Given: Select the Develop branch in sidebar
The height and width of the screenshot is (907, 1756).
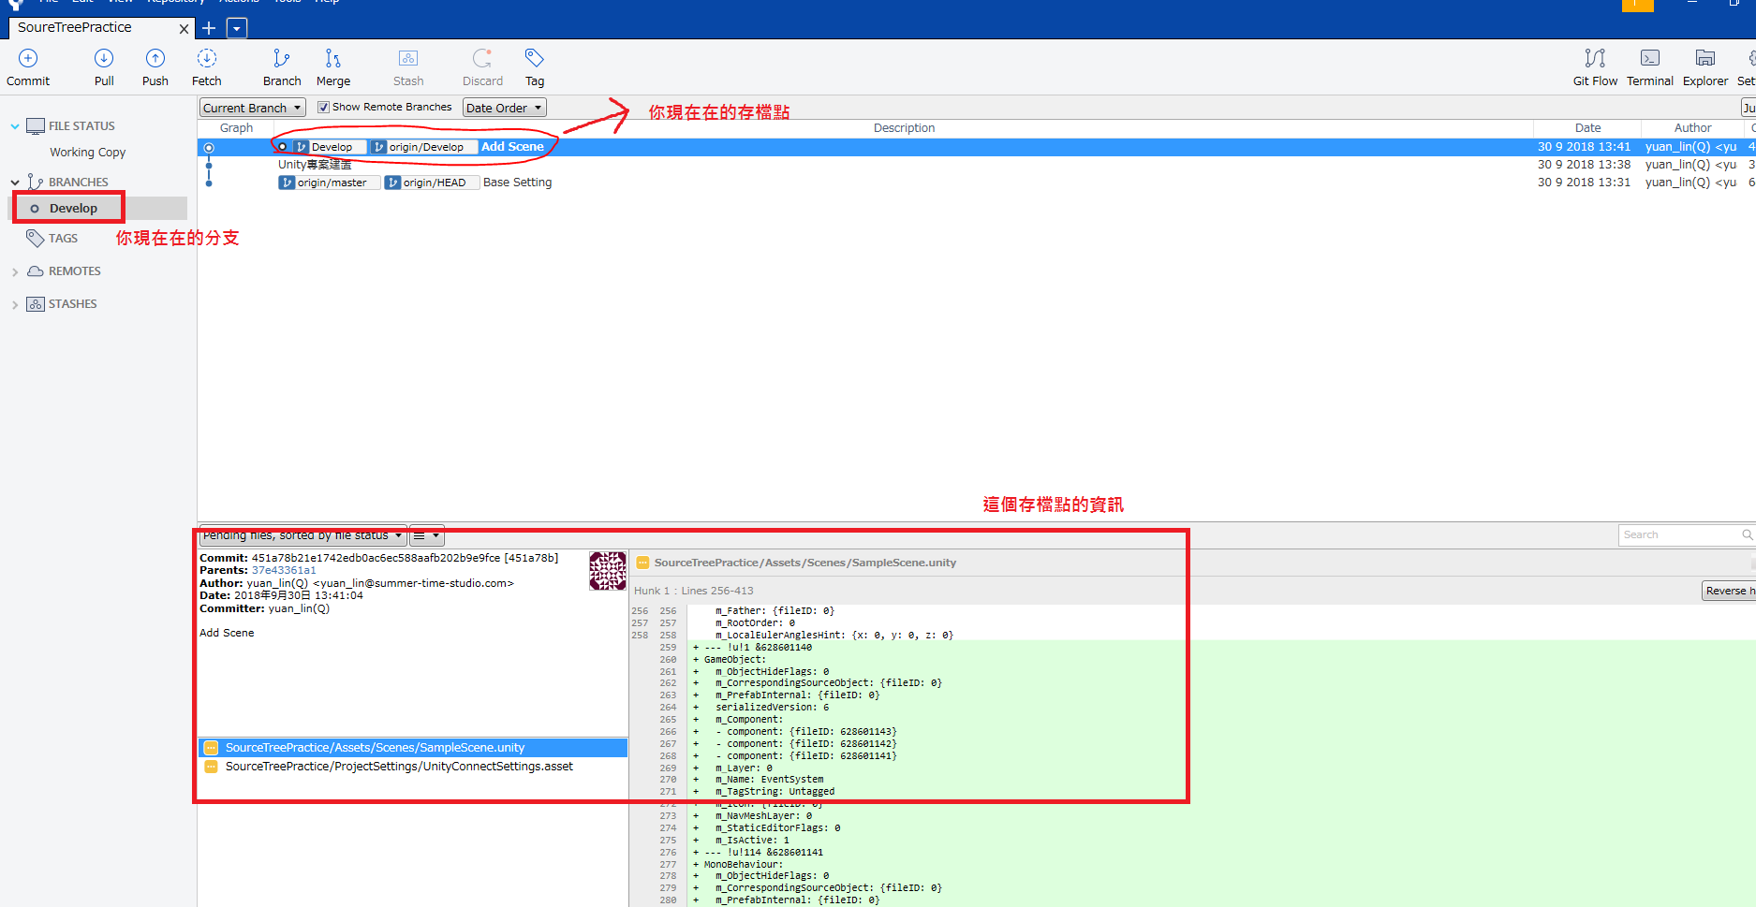Looking at the screenshot, I should click(x=73, y=209).
